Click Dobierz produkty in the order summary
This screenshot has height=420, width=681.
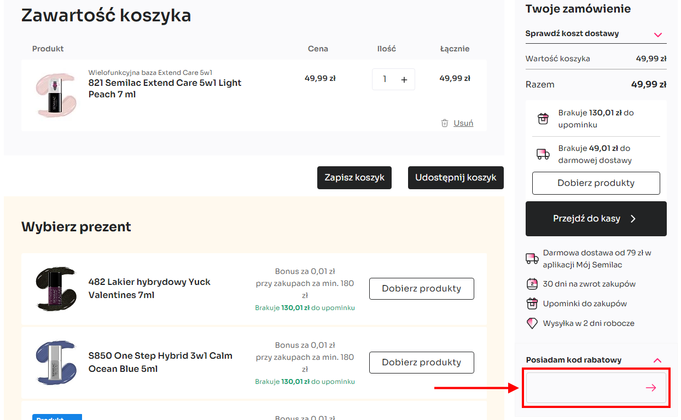[x=596, y=183]
